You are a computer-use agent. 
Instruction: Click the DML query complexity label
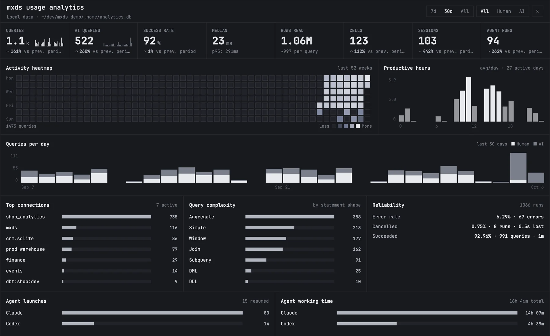pos(193,271)
